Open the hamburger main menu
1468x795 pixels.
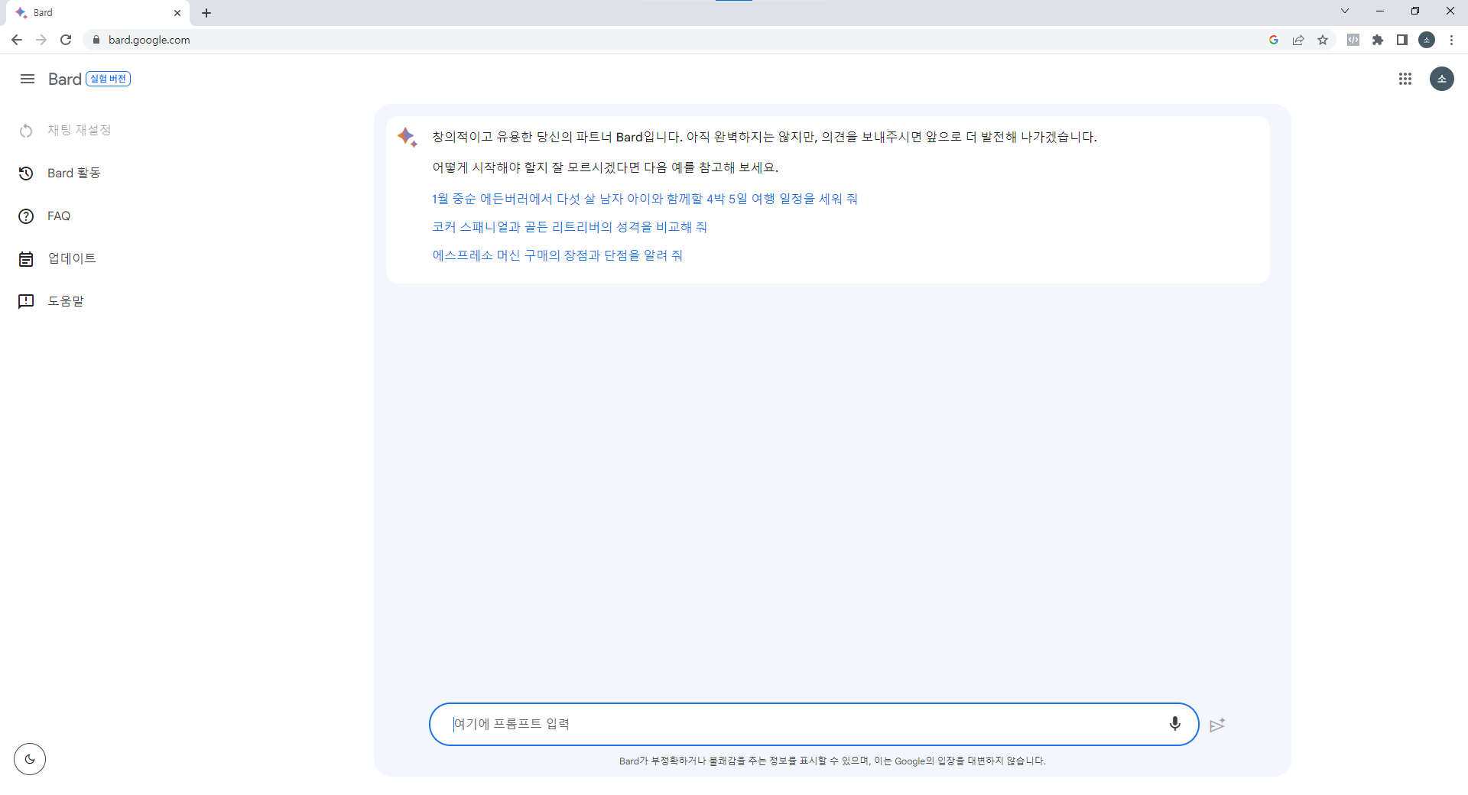pyautogui.click(x=28, y=79)
